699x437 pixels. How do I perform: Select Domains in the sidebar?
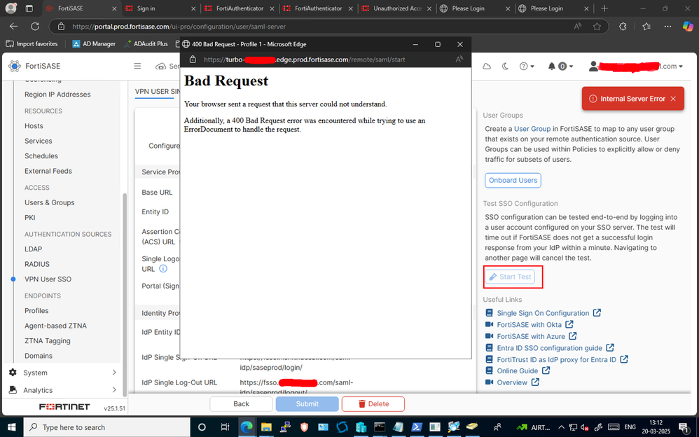click(x=39, y=356)
